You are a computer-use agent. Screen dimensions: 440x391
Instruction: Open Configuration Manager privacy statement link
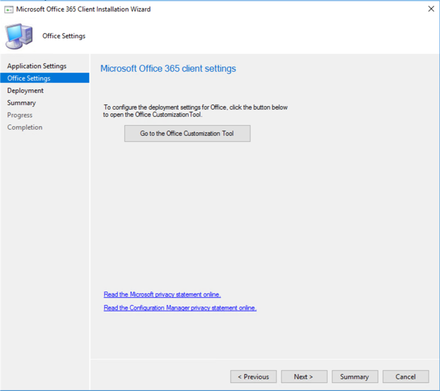point(180,308)
